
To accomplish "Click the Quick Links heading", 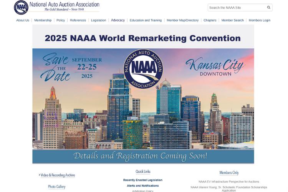I will (x=143, y=171).
